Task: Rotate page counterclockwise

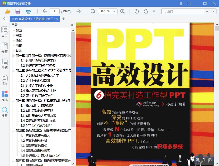Action: tap(137, 11)
